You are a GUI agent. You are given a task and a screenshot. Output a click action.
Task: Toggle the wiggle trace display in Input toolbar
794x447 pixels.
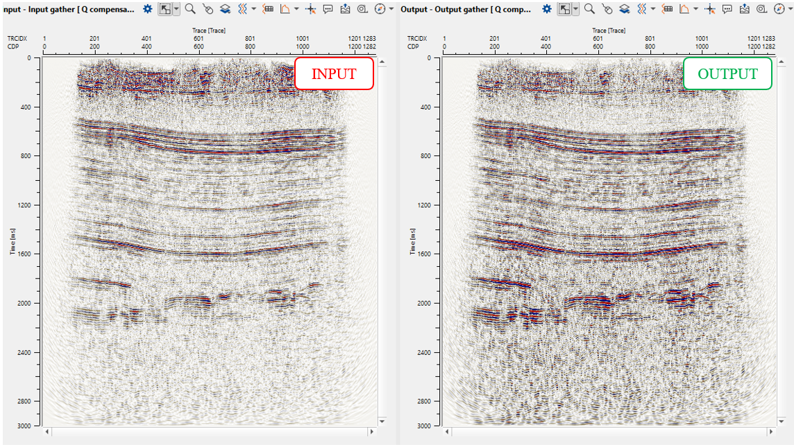point(242,9)
